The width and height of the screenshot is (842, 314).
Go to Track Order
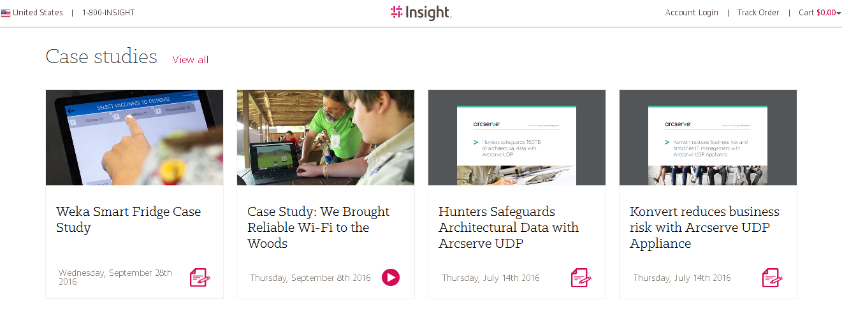(758, 13)
